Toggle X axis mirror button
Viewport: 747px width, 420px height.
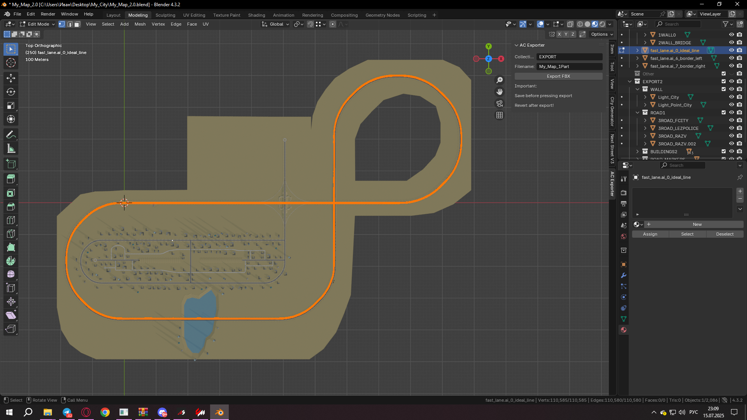click(x=559, y=34)
